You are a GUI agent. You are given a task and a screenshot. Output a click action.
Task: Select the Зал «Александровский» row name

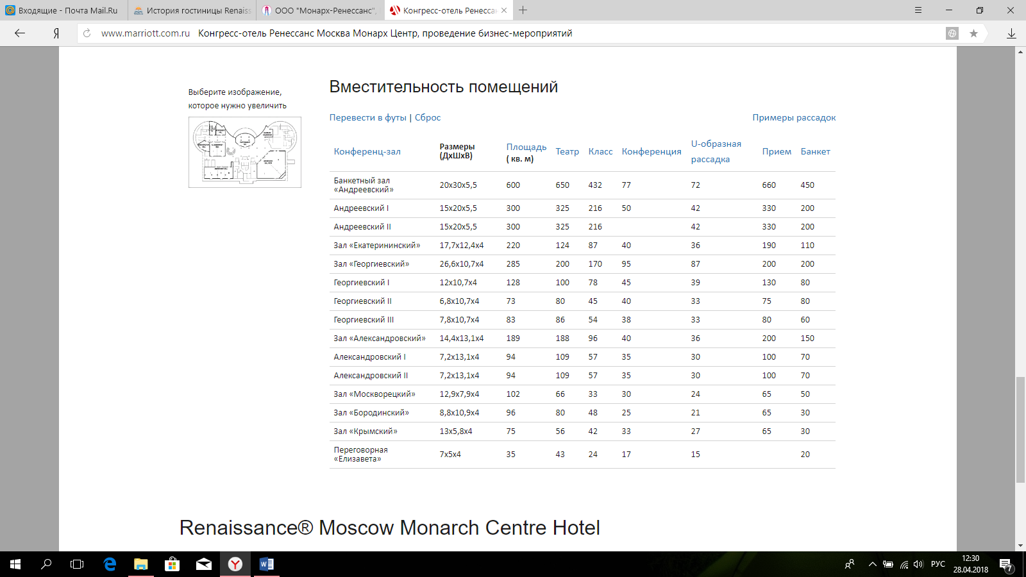click(380, 339)
